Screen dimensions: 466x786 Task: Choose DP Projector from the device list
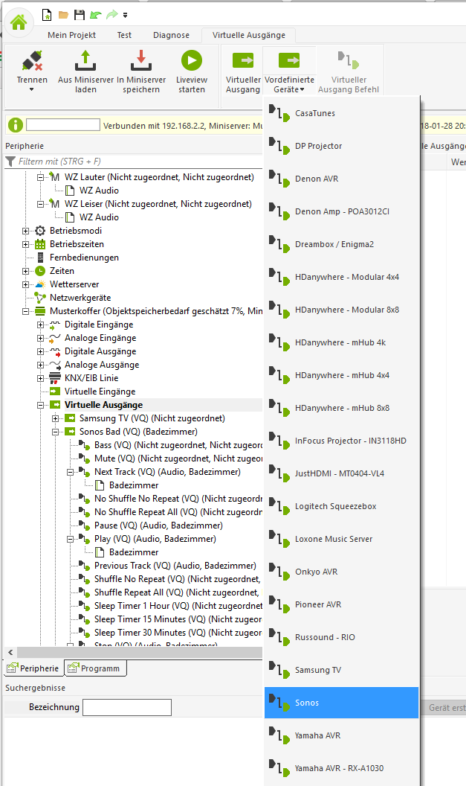tap(341, 146)
